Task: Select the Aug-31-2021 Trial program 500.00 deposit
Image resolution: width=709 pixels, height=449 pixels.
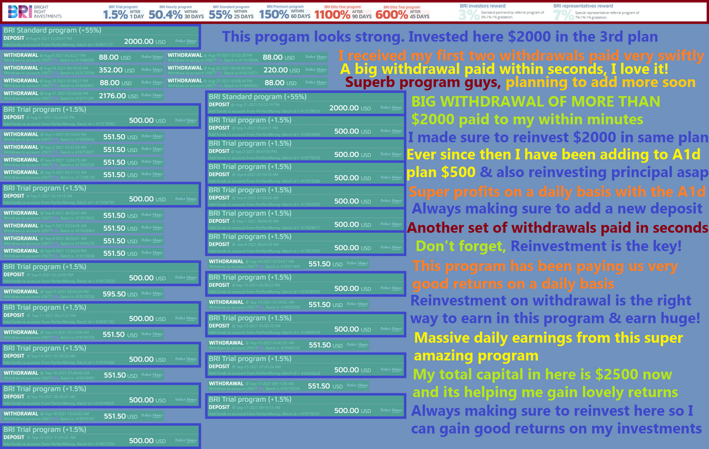Action: 101,116
